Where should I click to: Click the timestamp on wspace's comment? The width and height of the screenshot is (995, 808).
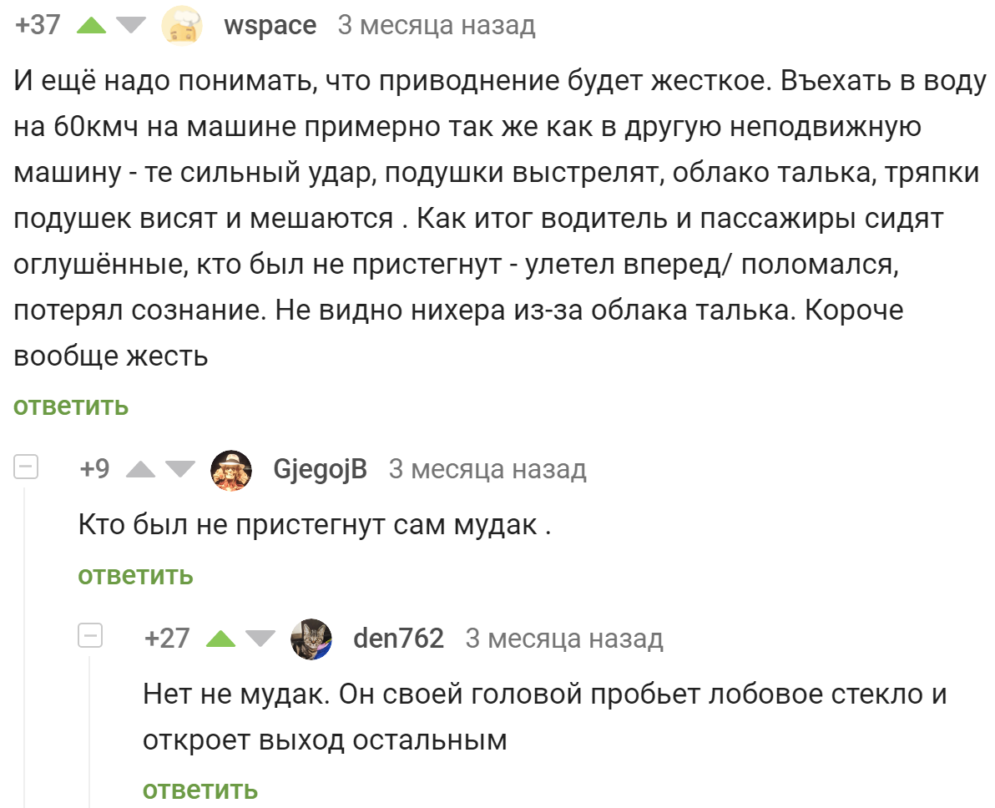[x=436, y=26]
